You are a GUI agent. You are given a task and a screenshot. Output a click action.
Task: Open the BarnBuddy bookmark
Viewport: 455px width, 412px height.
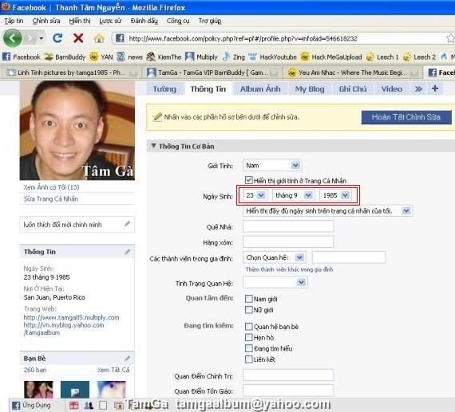point(65,57)
